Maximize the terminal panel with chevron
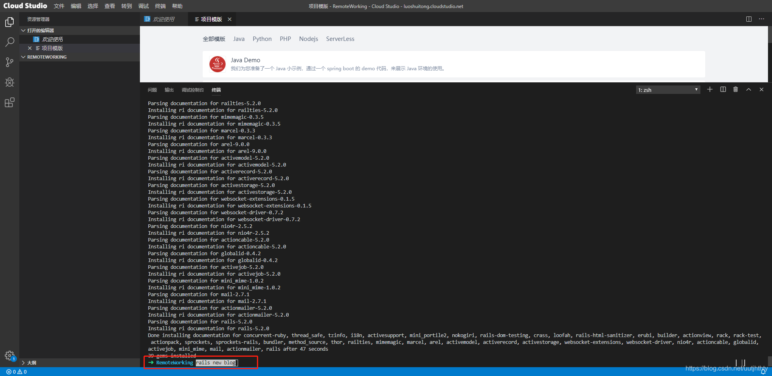This screenshot has width=772, height=376. [748, 89]
